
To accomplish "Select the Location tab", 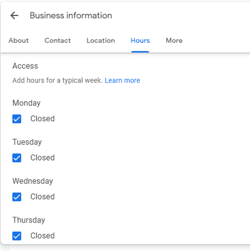I will point(100,40).
